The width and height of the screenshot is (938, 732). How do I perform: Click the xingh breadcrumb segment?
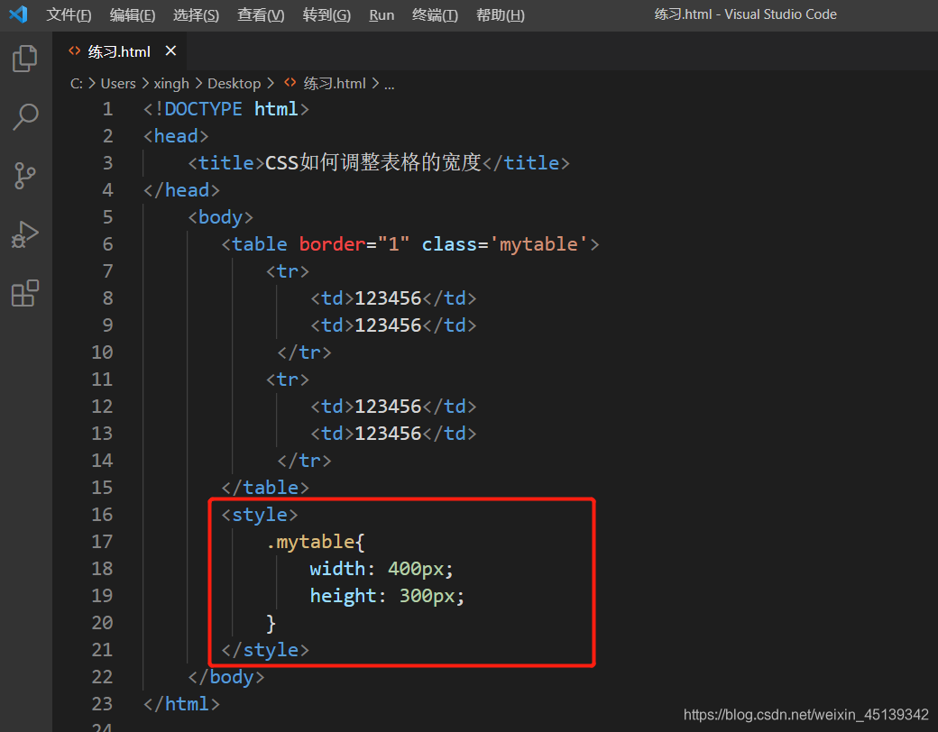tap(171, 84)
